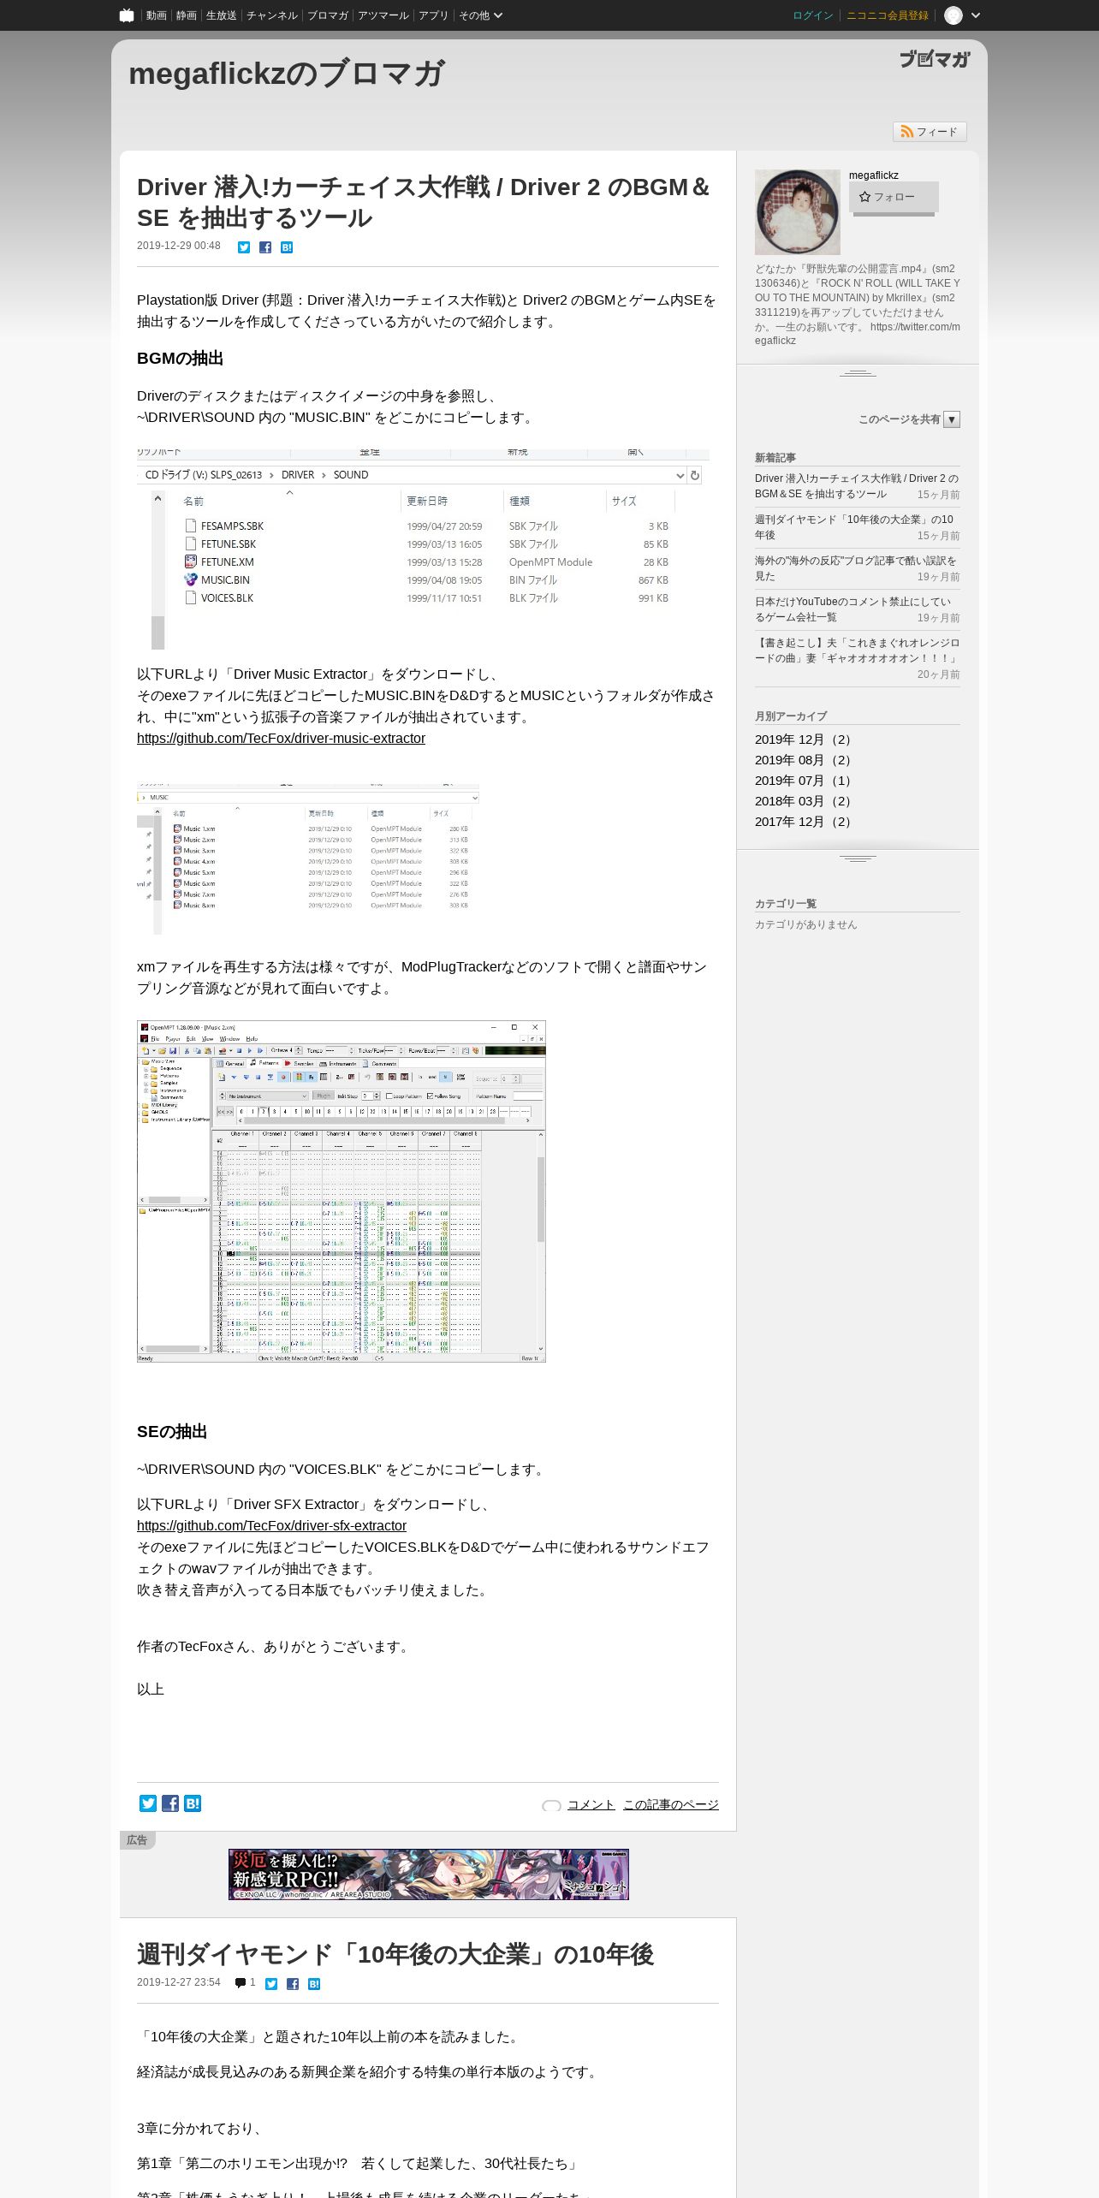1099x2198 pixels.
Task: Share 週刊ダイヤモンド article on Twitter
Action: (x=271, y=1984)
